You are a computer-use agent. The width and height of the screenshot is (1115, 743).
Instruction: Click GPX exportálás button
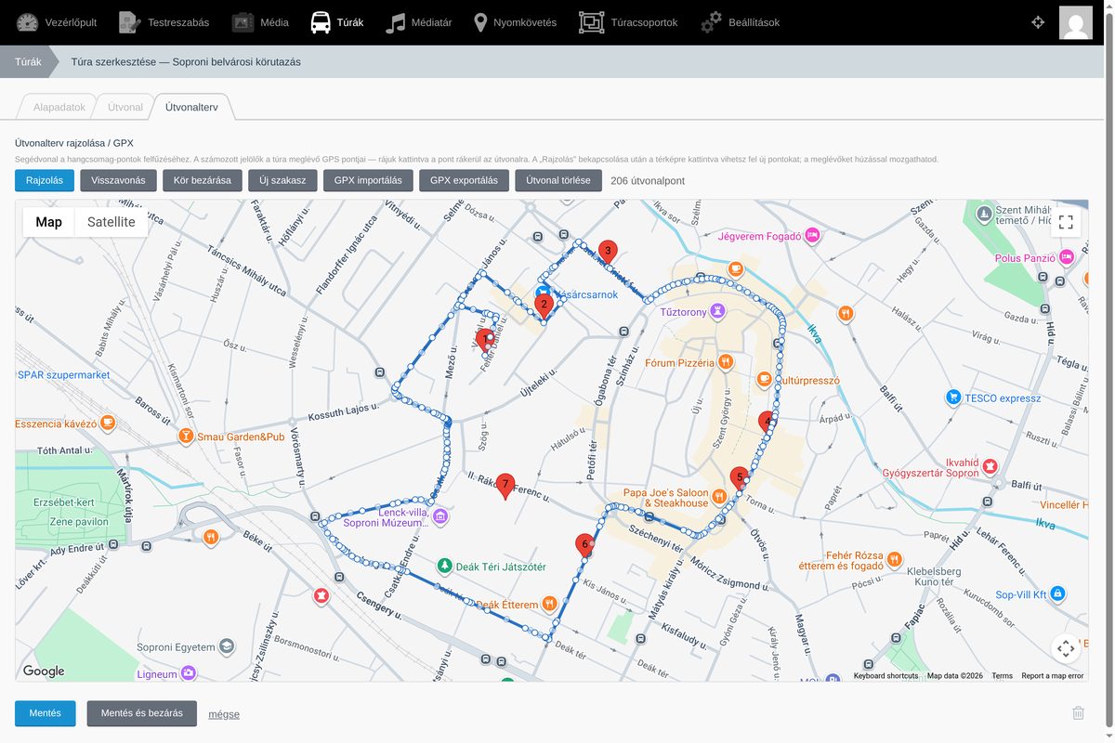pos(464,180)
